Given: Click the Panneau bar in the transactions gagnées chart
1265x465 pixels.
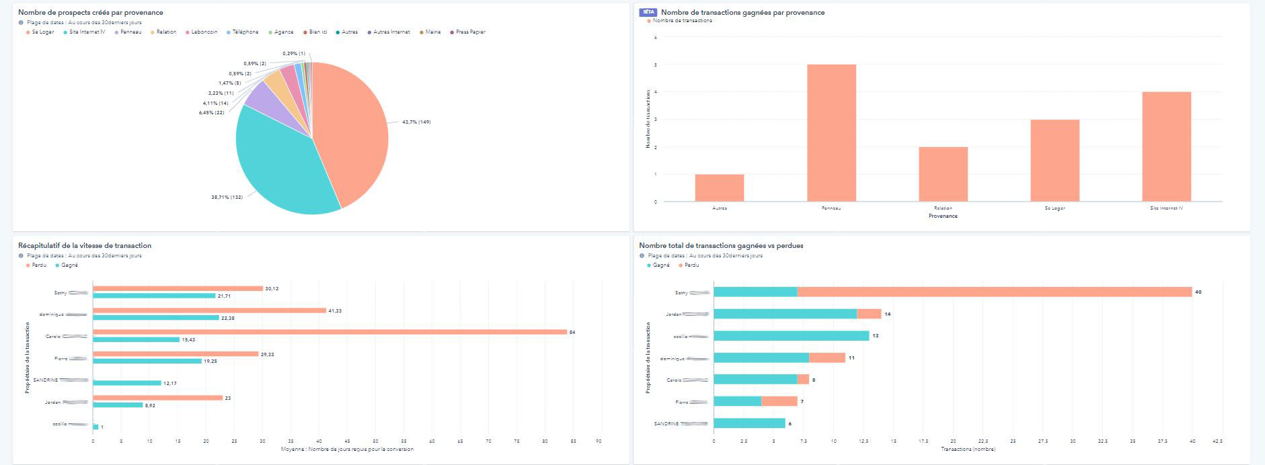Looking at the screenshot, I should (x=831, y=133).
